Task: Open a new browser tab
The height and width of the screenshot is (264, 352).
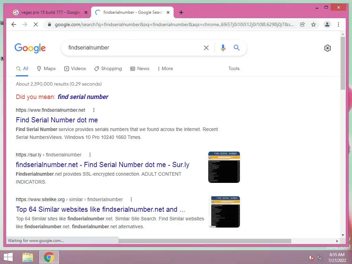Action: (181, 12)
